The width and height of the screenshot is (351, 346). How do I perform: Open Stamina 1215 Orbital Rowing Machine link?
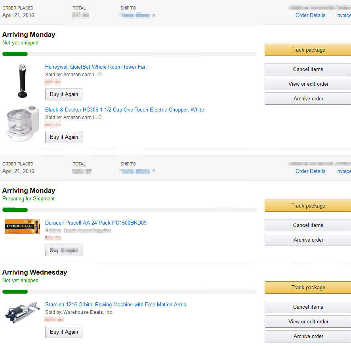(x=116, y=304)
